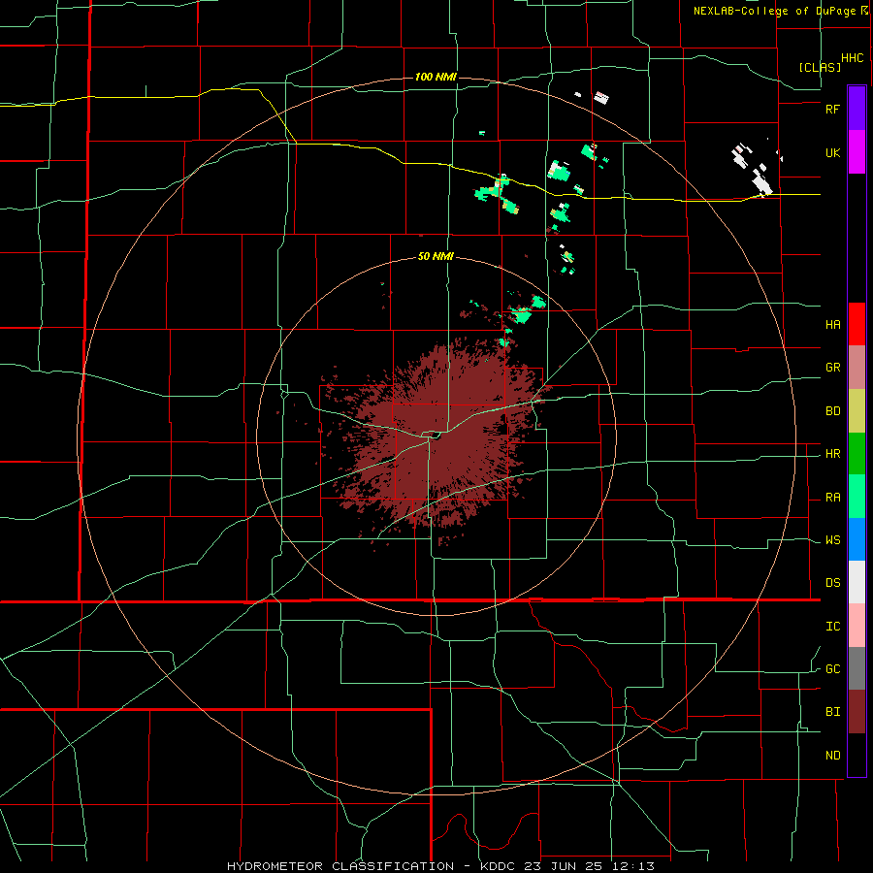Click the WS legend label
This screenshot has width=873, height=873.
(x=832, y=540)
